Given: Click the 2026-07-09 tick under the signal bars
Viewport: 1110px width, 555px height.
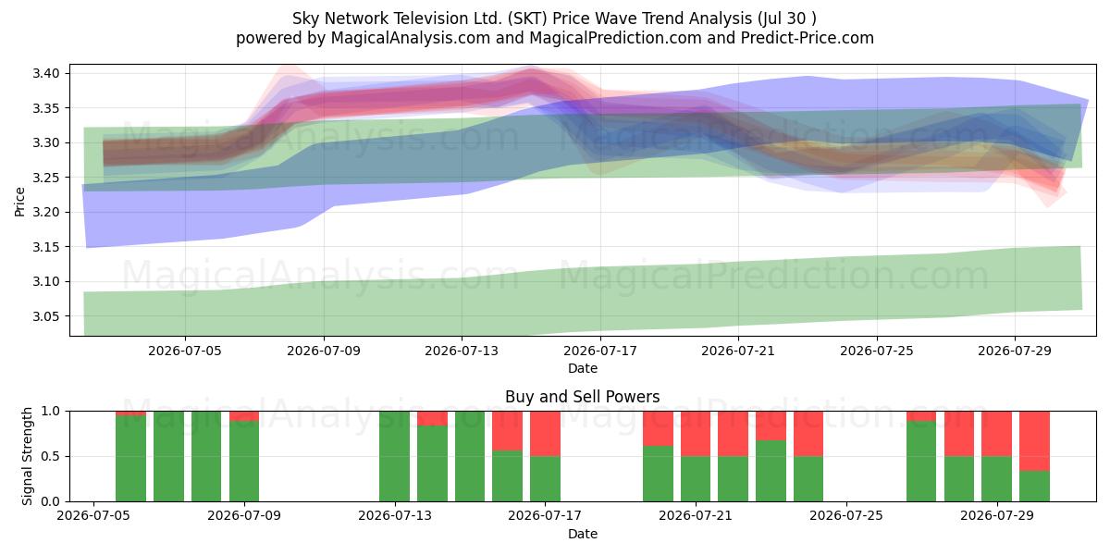Looking at the screenshot, I should pos(244,516).
